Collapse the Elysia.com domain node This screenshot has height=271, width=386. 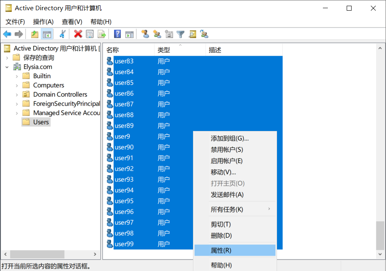(7, 67)
